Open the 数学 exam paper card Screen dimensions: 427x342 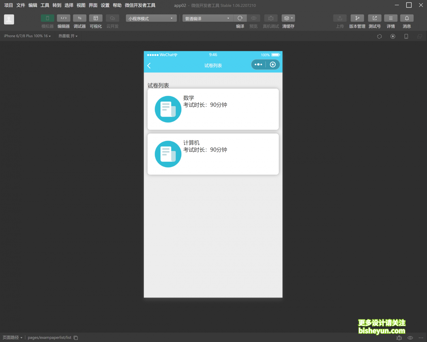click(213, 109)
